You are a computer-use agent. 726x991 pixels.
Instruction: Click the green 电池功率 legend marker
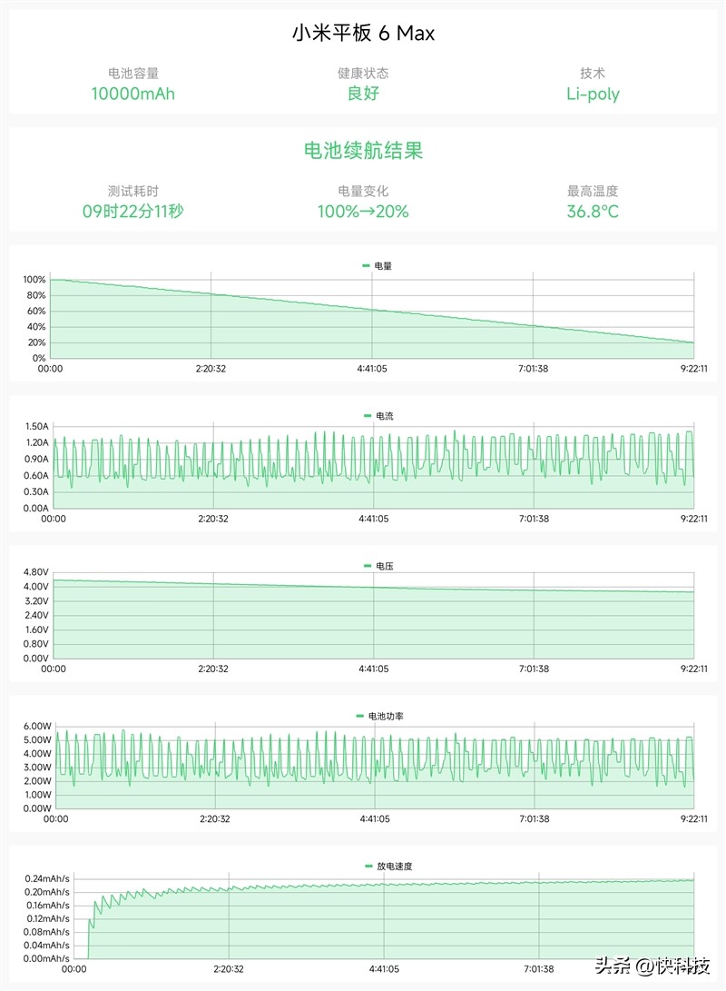tap(358, 714)
